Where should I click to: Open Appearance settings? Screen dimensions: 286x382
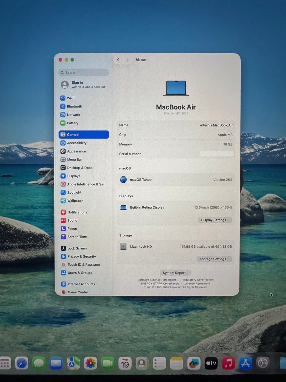pyautogui.click(x=83, y=151)
